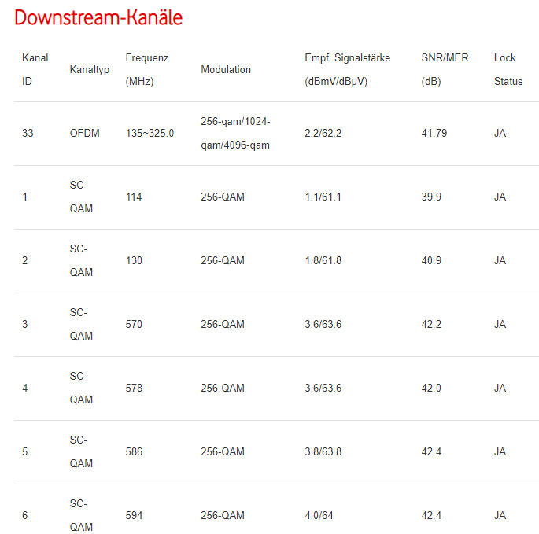
Task: Click the 256-qam/1024-qam/4096-qam modulation cell
Action: 235,134
